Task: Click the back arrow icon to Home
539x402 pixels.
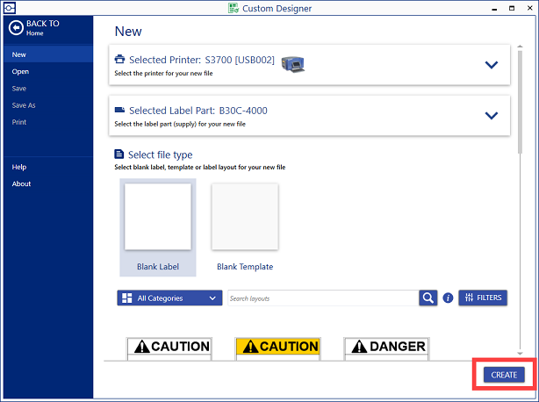Action: 15,27
